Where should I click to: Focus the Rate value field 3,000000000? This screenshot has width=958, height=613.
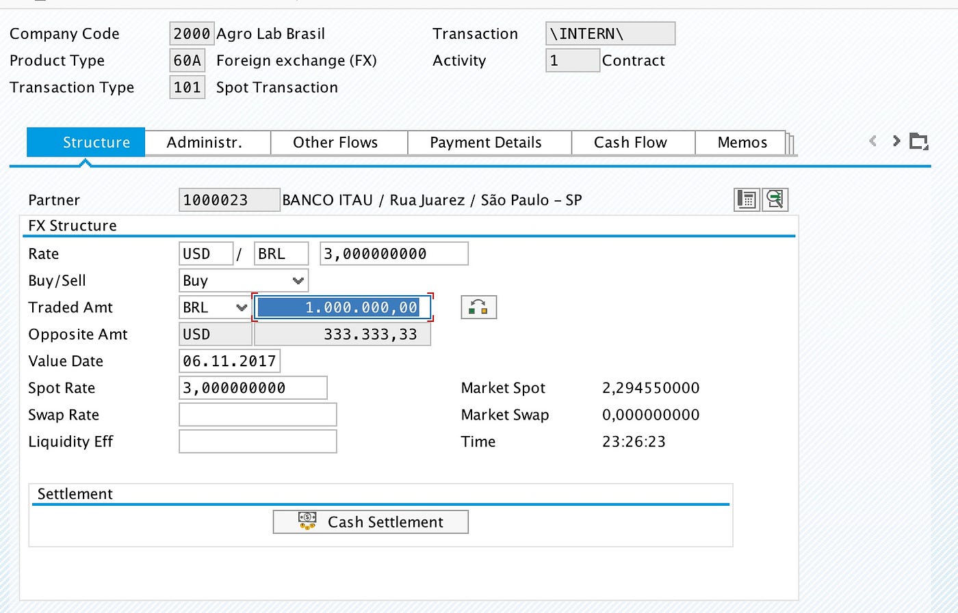(x=394, y=254)
